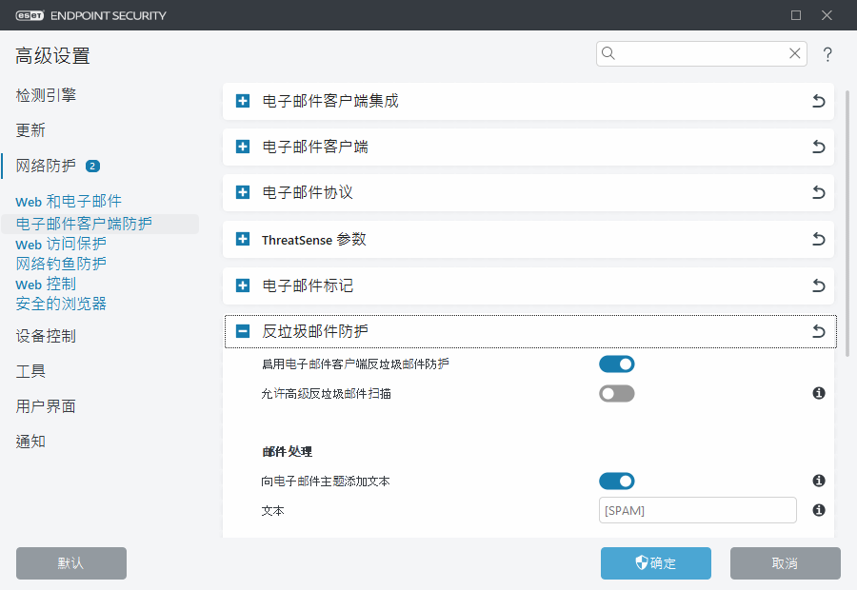Enable 允许高级反垃圾邮件扫描 switch

[616, 393]
